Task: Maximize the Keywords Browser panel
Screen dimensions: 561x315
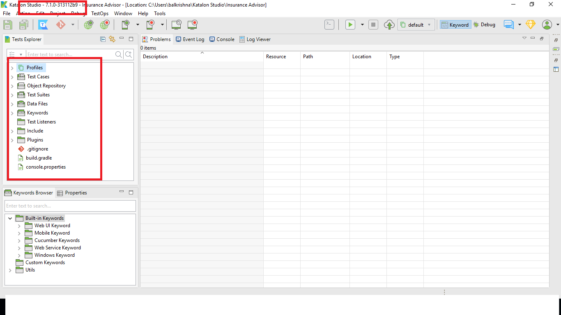Action: pyautogui.click(x=131, y=192)
